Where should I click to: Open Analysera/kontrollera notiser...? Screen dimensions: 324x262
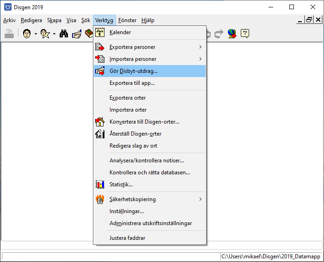150,161
